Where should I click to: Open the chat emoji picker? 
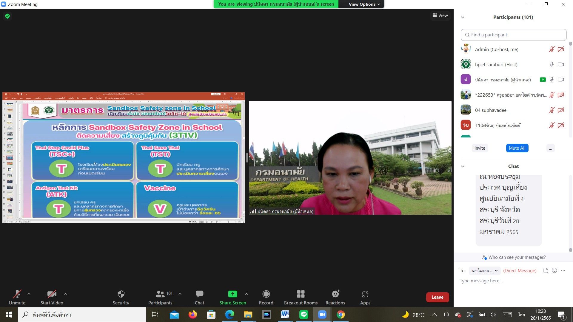pyautogui.click(x=554, y=271)
